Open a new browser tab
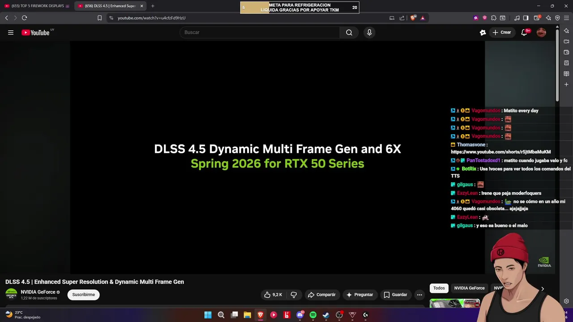The height and width of the screenshot is (322, 573). click(153, 6)
